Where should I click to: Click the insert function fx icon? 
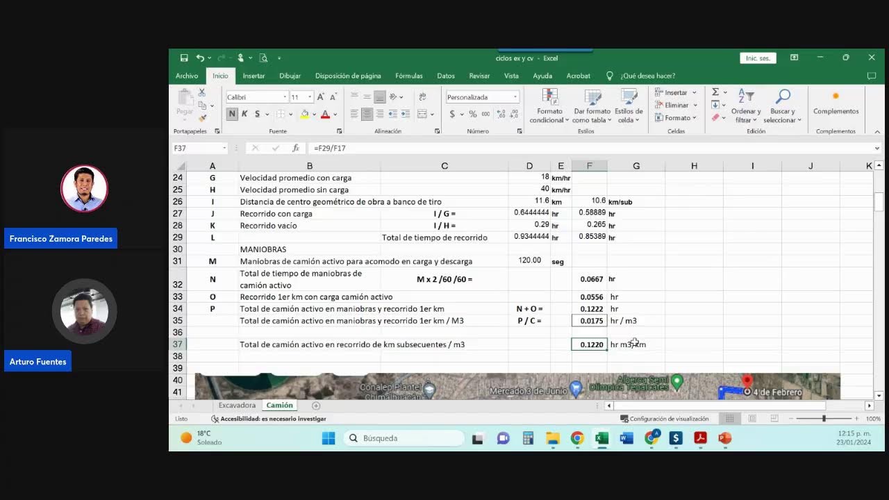(296, 148)
